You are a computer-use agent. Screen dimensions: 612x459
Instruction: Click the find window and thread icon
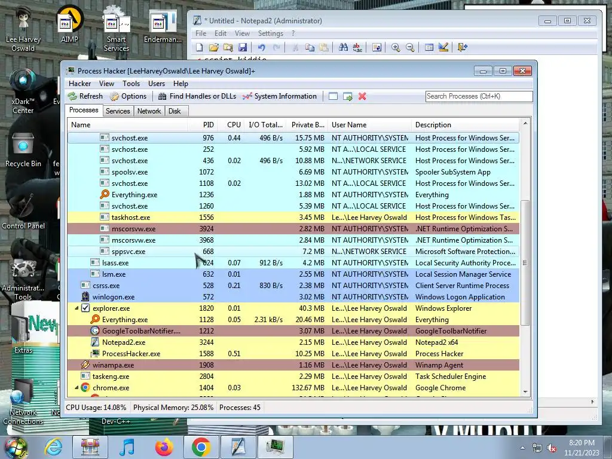click(347, 96)
